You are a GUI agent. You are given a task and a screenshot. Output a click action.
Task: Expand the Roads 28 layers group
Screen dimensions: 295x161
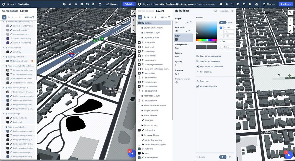click(139, 115)
